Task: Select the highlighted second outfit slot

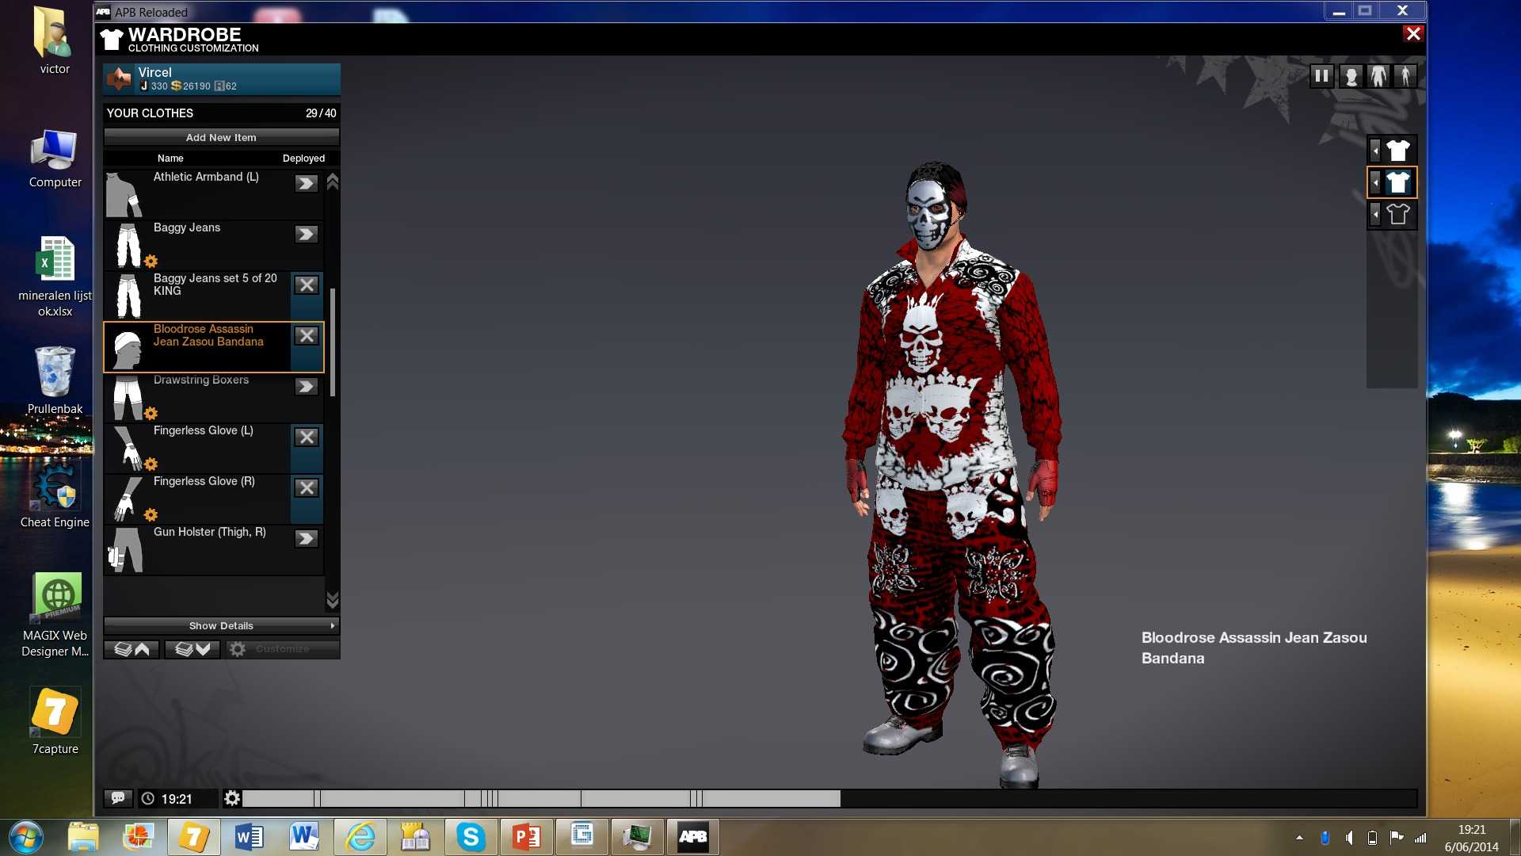Action: (1398, 182)
